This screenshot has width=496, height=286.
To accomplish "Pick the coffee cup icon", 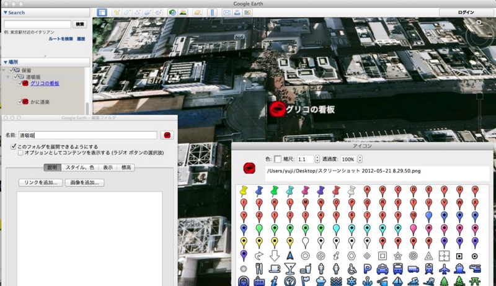I will (274, 269).
